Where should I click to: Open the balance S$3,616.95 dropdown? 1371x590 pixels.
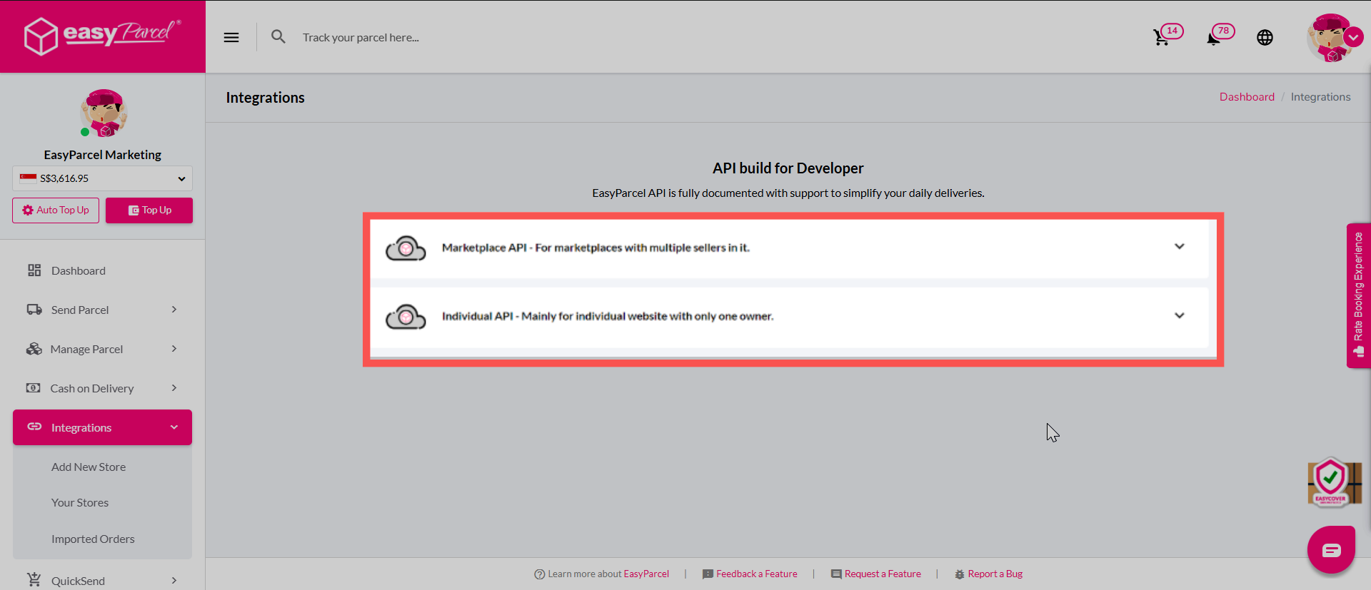pyautogui.click(x=102, y=178)
